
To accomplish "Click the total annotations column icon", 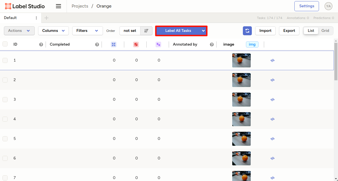I will [114, 44].
